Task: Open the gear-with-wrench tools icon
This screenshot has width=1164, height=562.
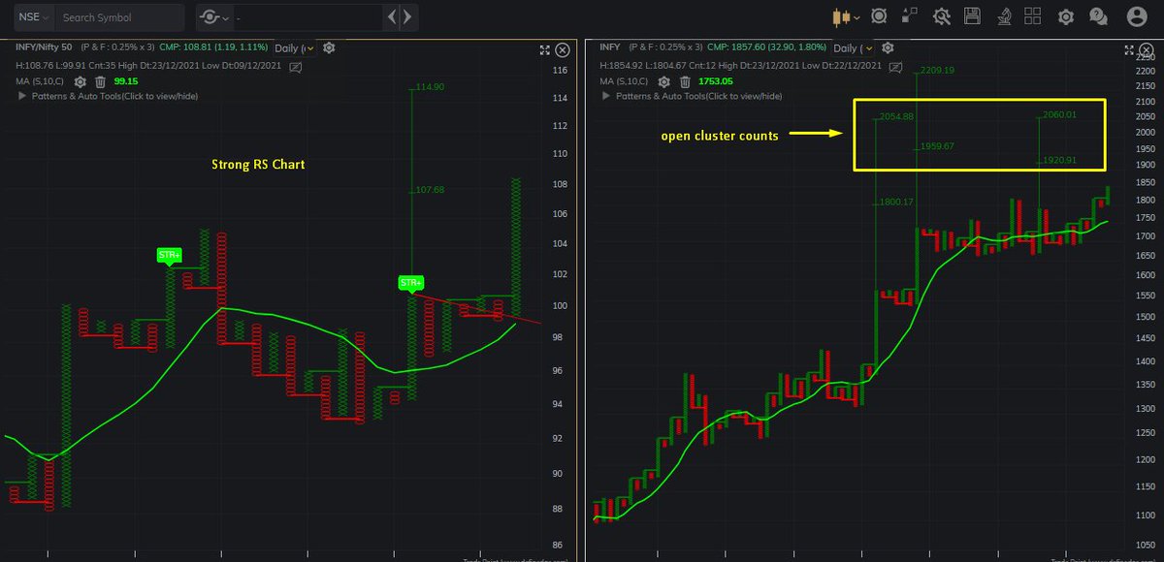Action: coord(941,16)
